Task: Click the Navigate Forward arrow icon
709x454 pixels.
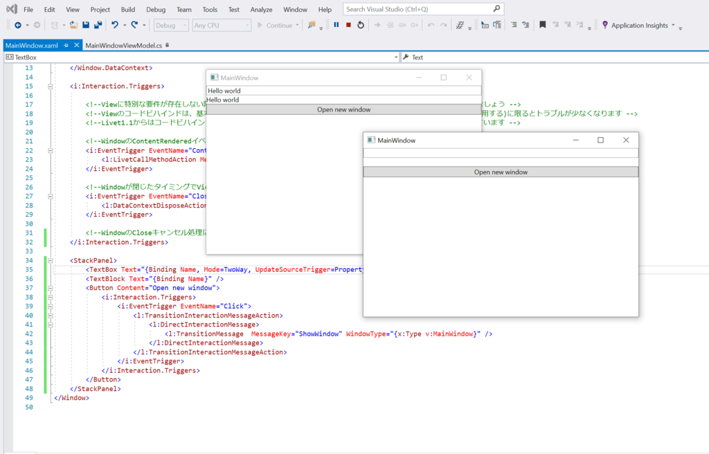Action: coord(37,26)
